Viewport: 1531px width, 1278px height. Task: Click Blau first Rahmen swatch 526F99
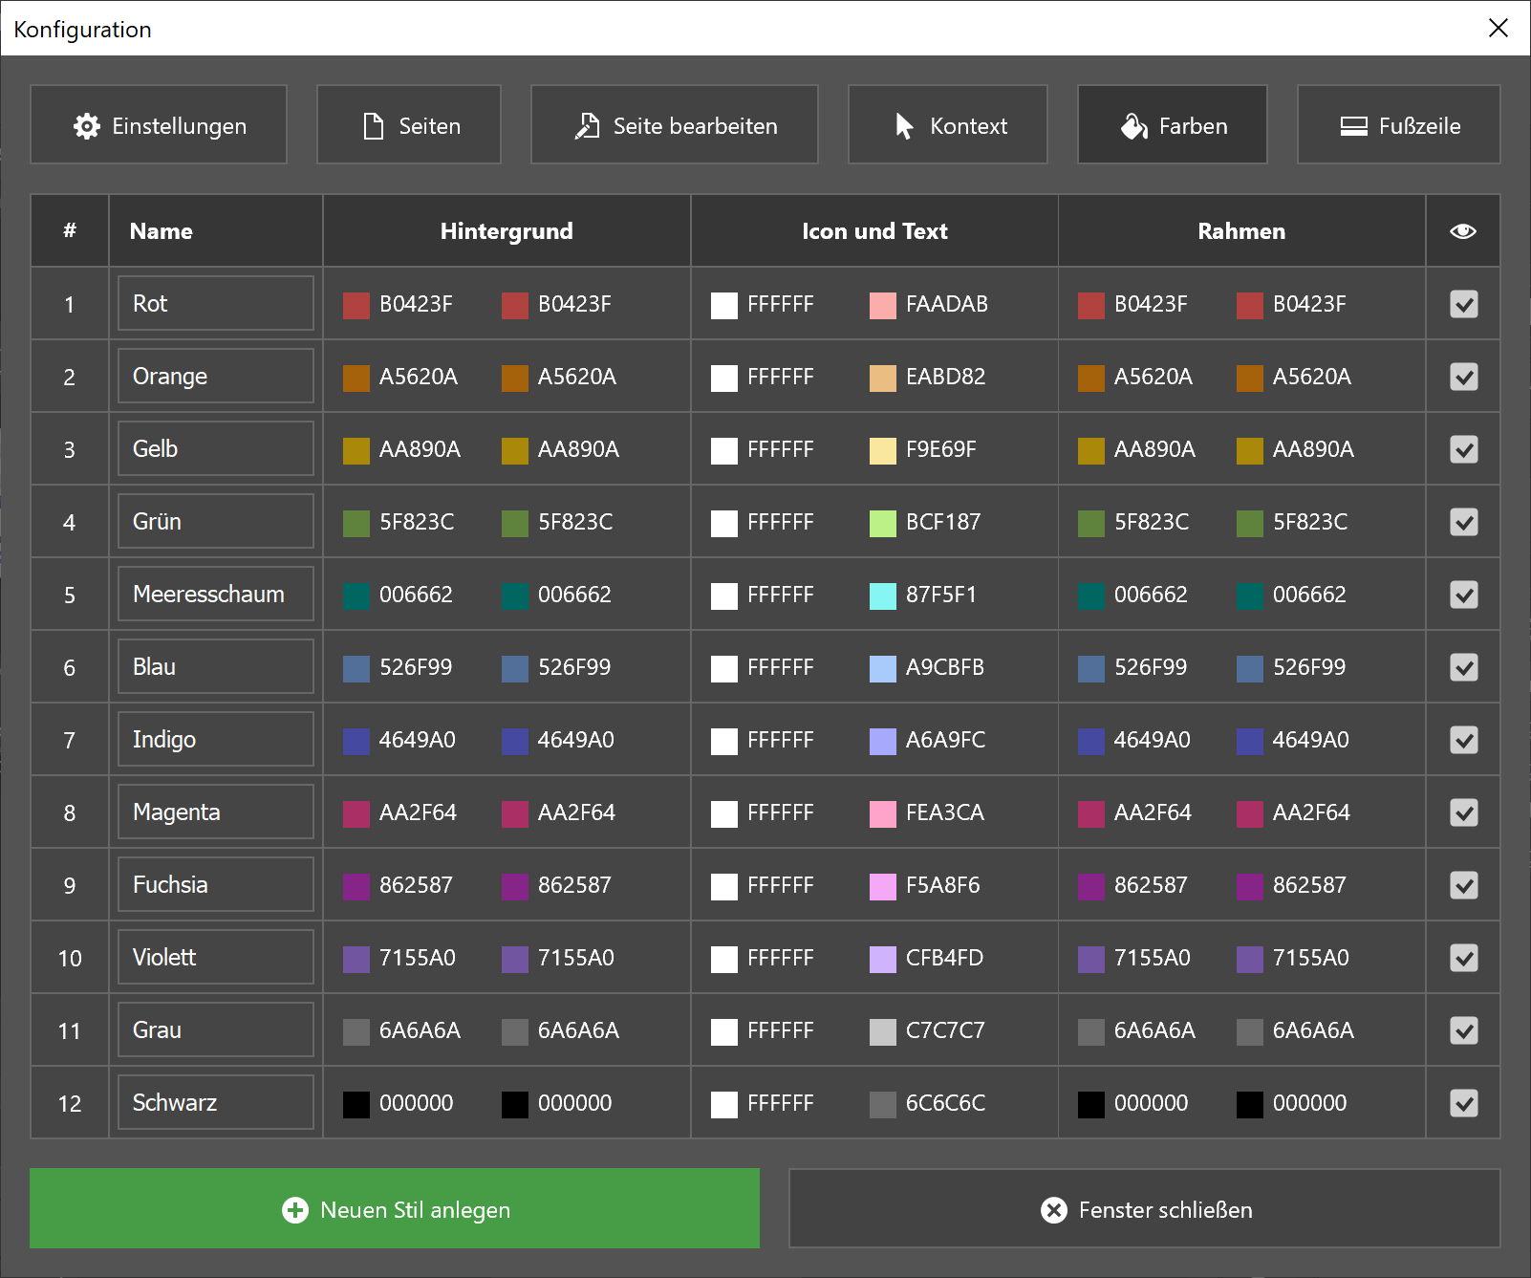click(x=1091, y=669)
